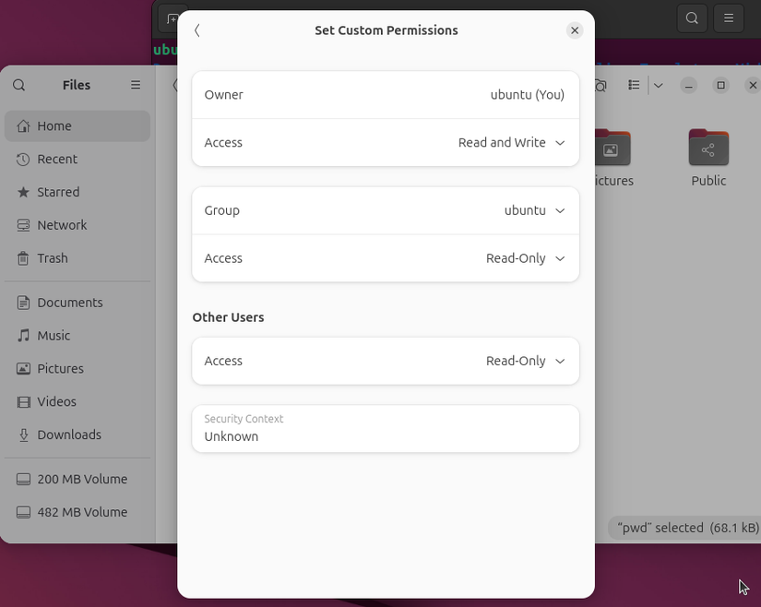Open the Files hamburger menu
761x607 pixels.
[135, 84]
